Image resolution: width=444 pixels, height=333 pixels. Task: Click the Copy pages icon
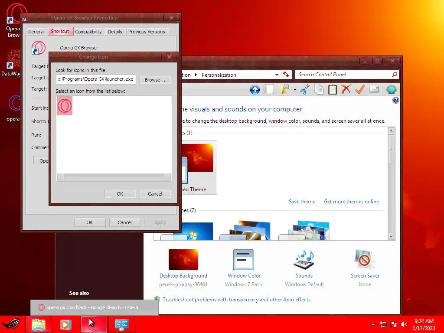pyautogui.click(x=319, y=89)
